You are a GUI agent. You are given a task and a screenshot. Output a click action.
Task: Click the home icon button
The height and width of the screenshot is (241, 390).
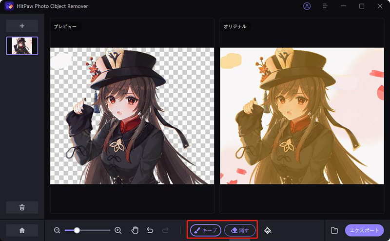click(22, 230)
